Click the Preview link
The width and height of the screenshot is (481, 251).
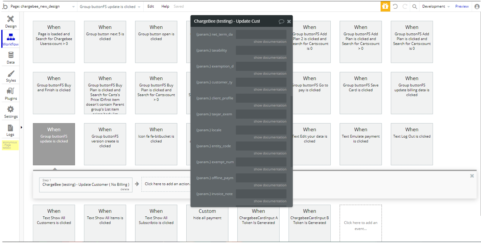pyautogui.click(x=462, y=6)
